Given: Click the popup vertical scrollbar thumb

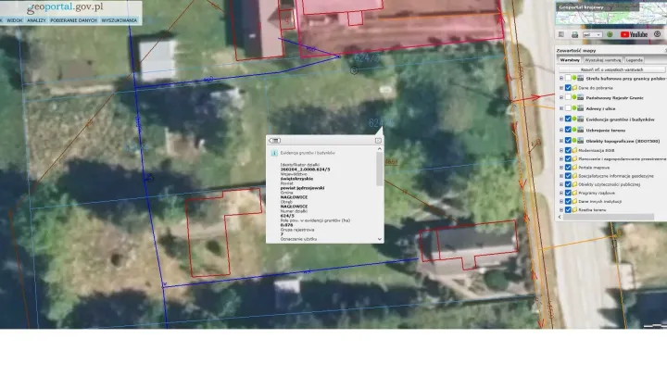Looking at the screenshot, I should point(380,169).
